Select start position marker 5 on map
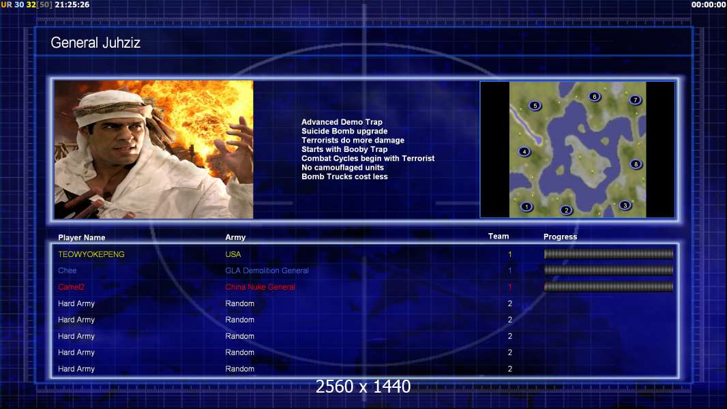This screenshot has width=727, height=409. 535,106
